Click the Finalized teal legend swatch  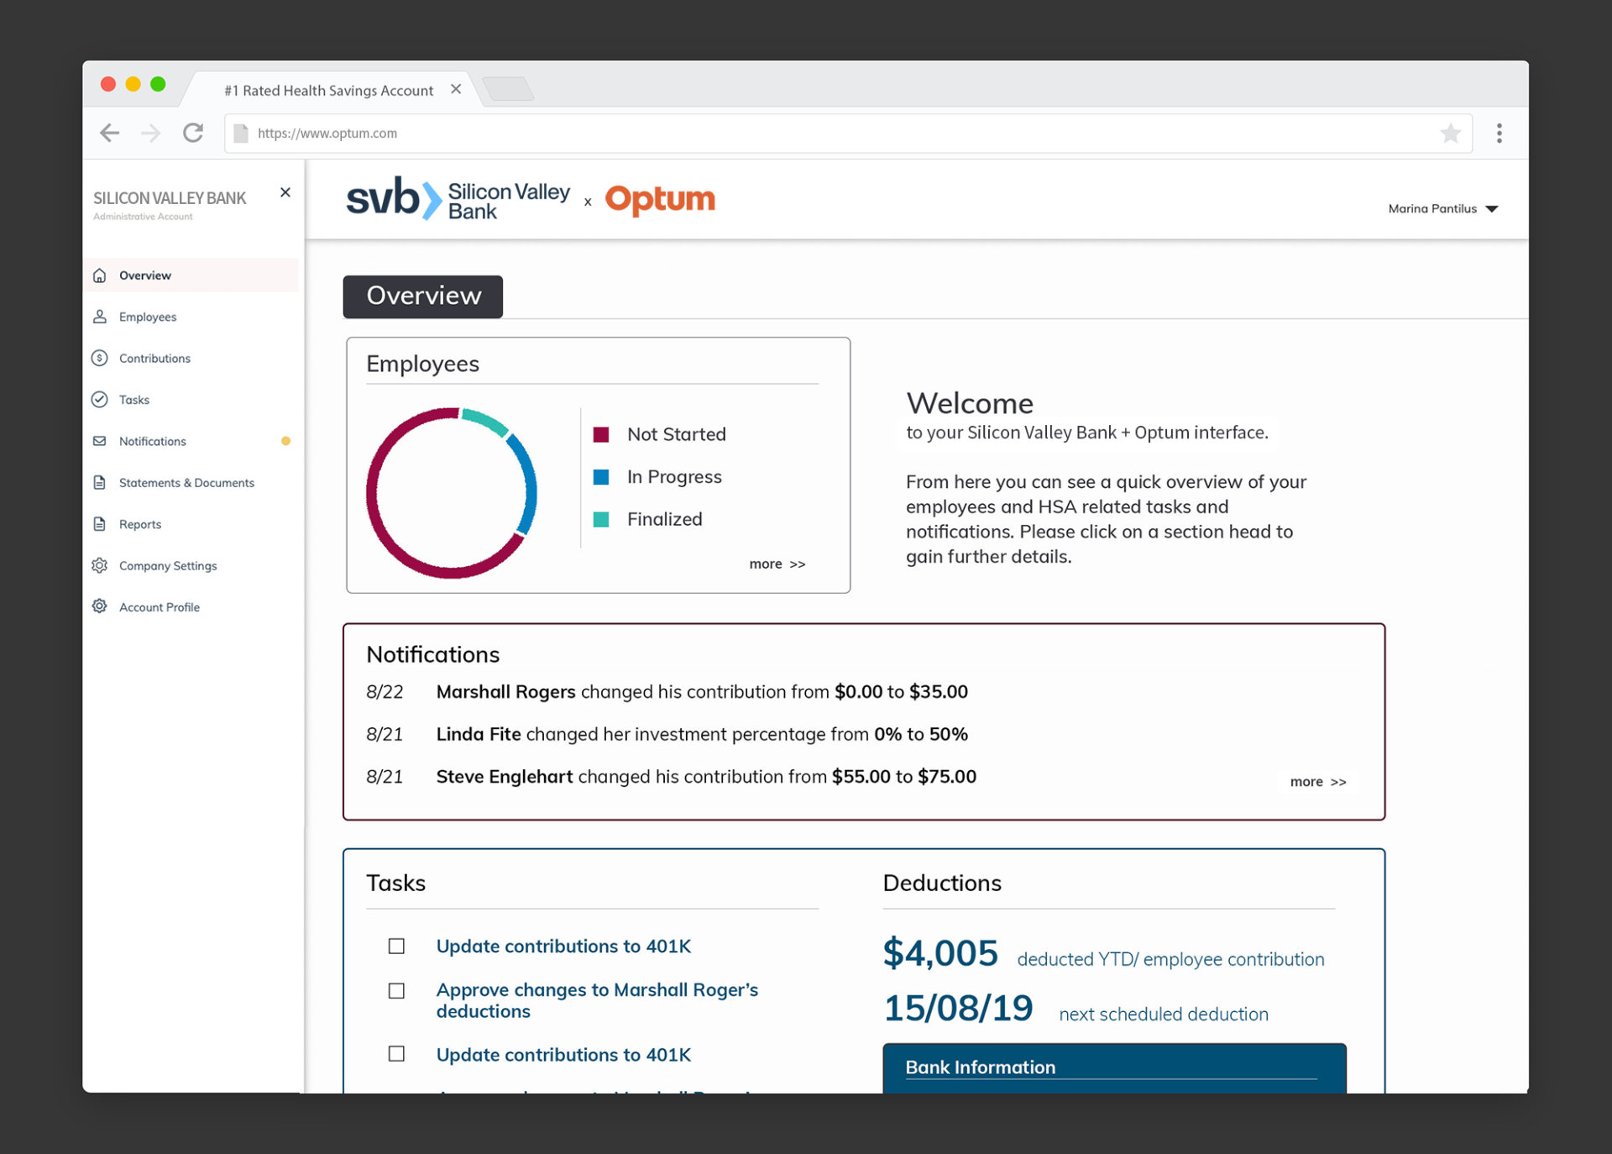pyautogui.click(x=601, y=520)
